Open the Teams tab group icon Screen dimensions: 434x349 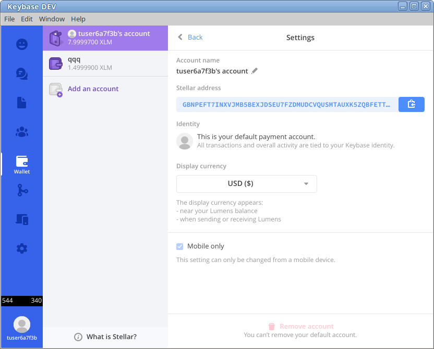point(22,132)
